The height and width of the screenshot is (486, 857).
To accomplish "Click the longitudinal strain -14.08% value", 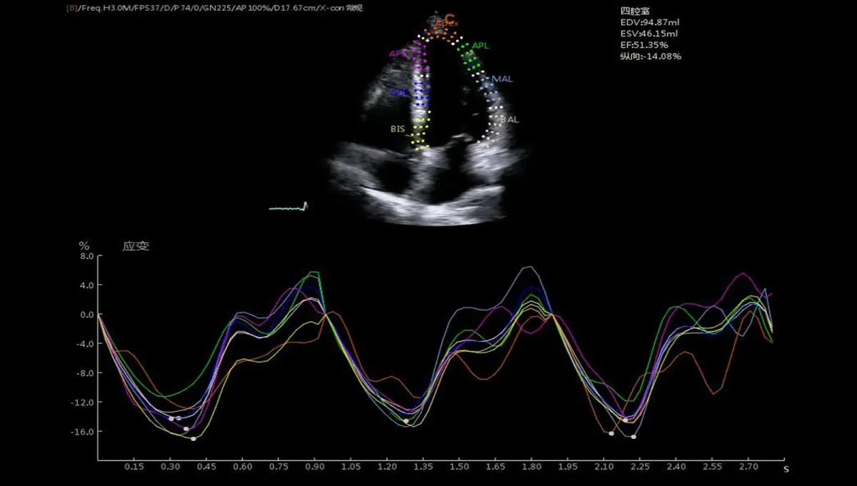I will pos(651,56).
